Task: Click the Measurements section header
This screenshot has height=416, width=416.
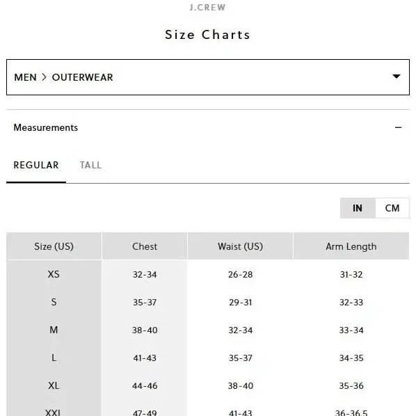Action: tap(208, 127)
